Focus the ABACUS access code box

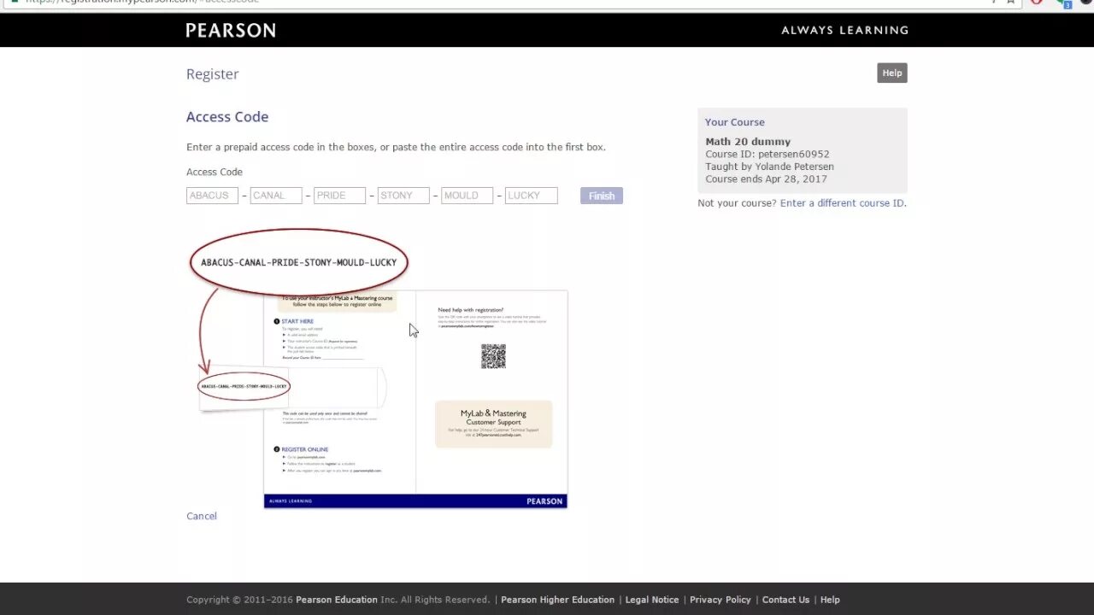212,196
